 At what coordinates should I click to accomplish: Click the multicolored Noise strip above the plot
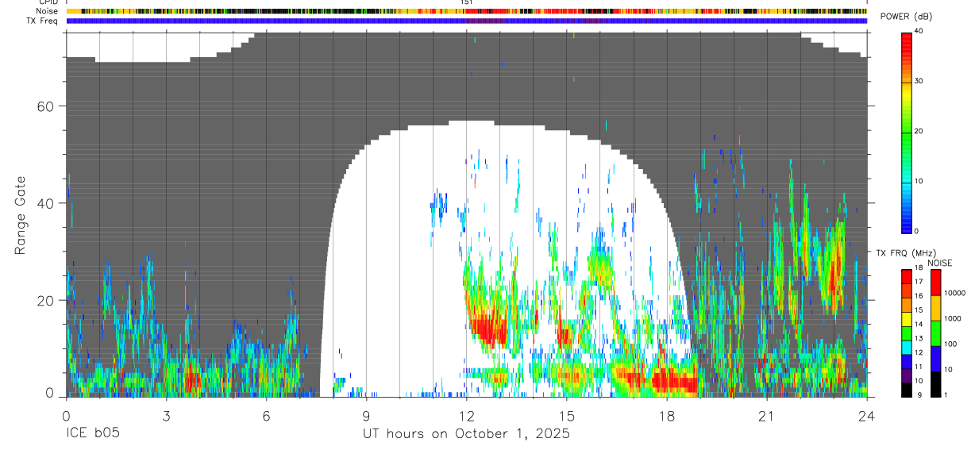(x=466, y=12)
